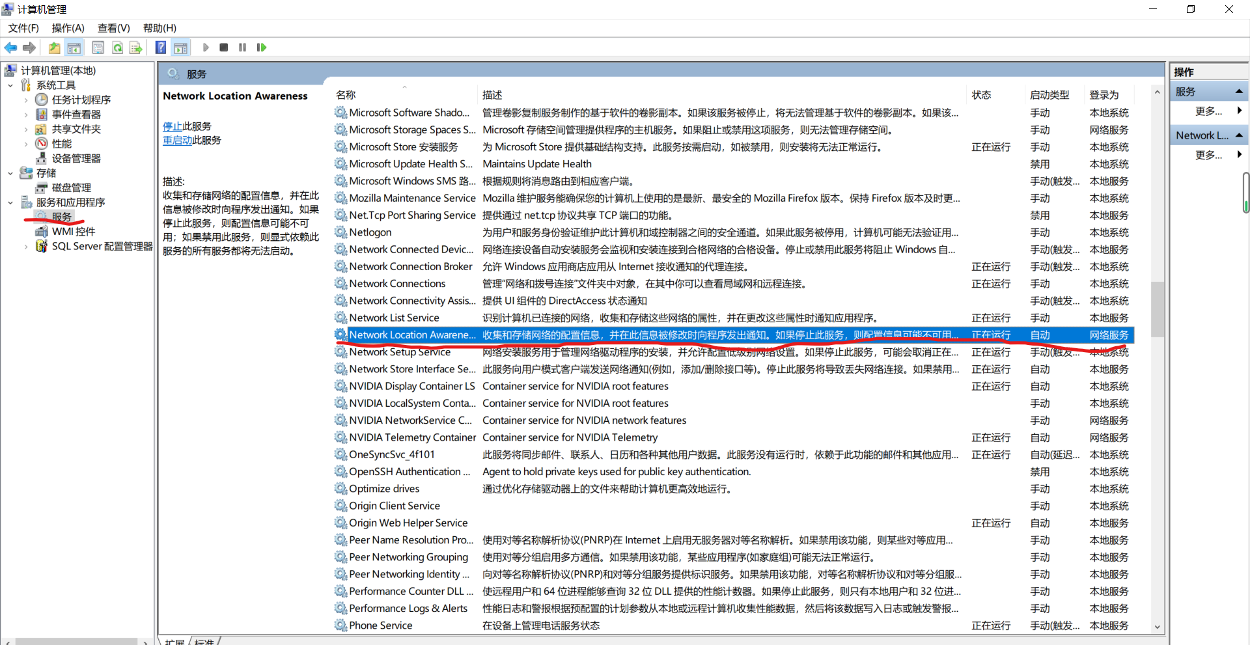
Task: Expand the 共享文件夹 tree node
Action: [x=26, y=129]
